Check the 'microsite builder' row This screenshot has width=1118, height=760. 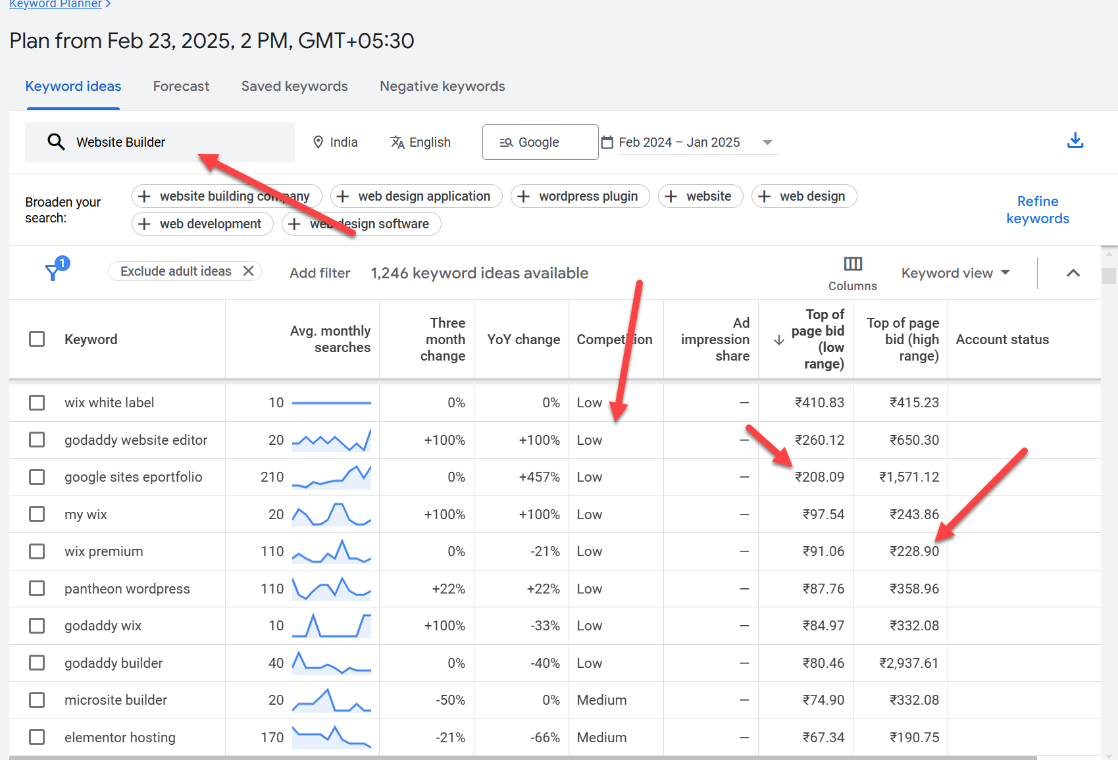click(37, 700)
